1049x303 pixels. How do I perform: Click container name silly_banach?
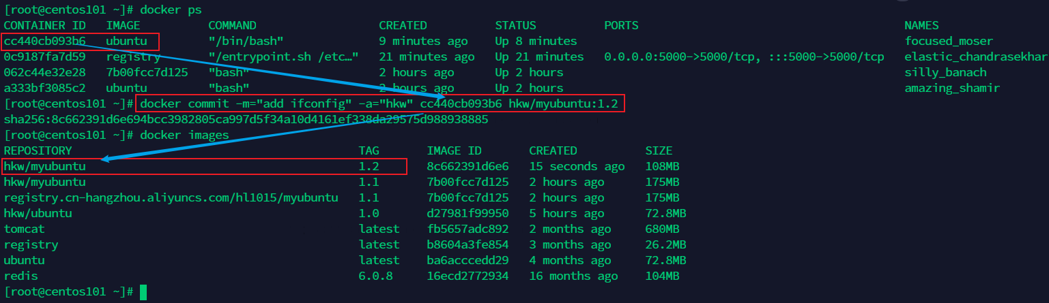coord(945,72)
